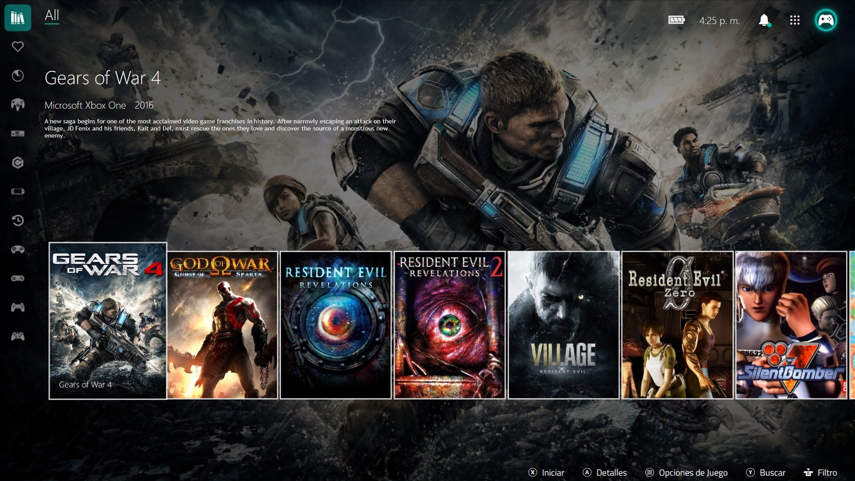Filter by Xbox controller icon

[18, 336]
